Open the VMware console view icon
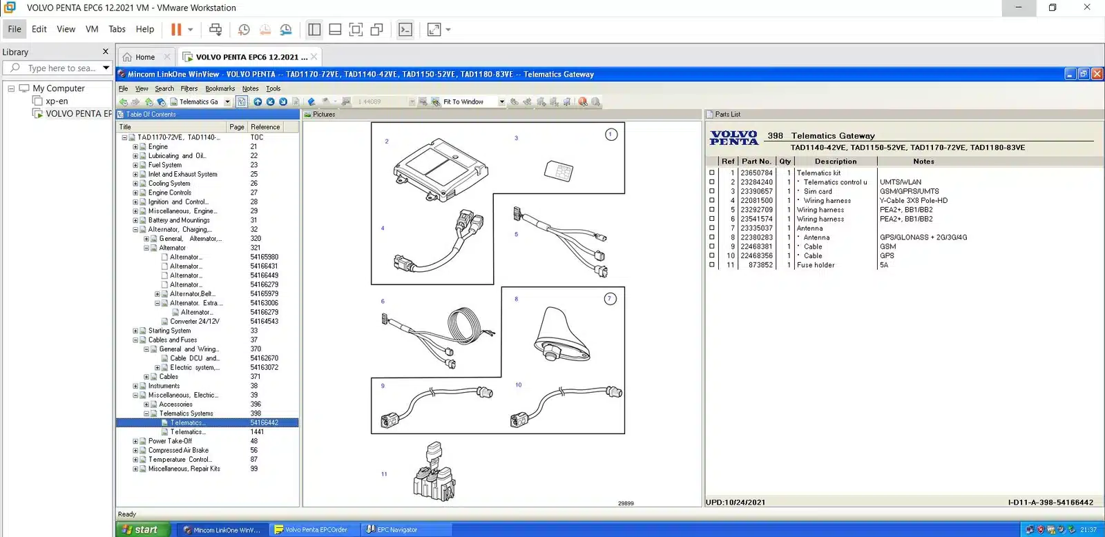This screenshot has width=1105, height=537. (405, 30)
